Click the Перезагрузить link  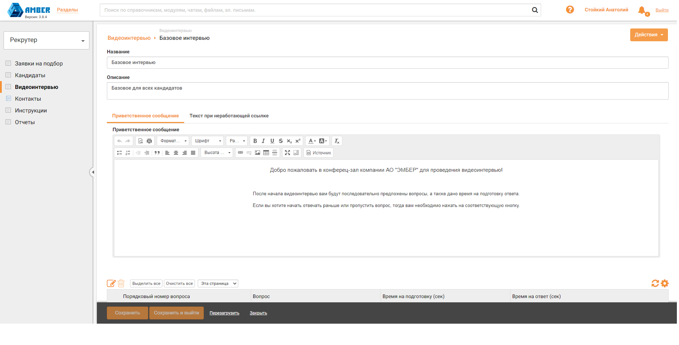224,313
